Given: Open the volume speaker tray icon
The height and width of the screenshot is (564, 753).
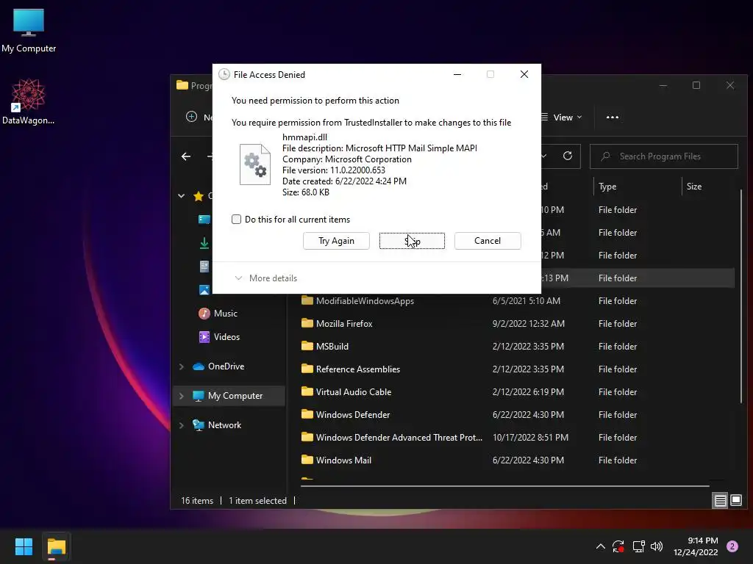Looking at the screenshot, I should tap(657, 546).
